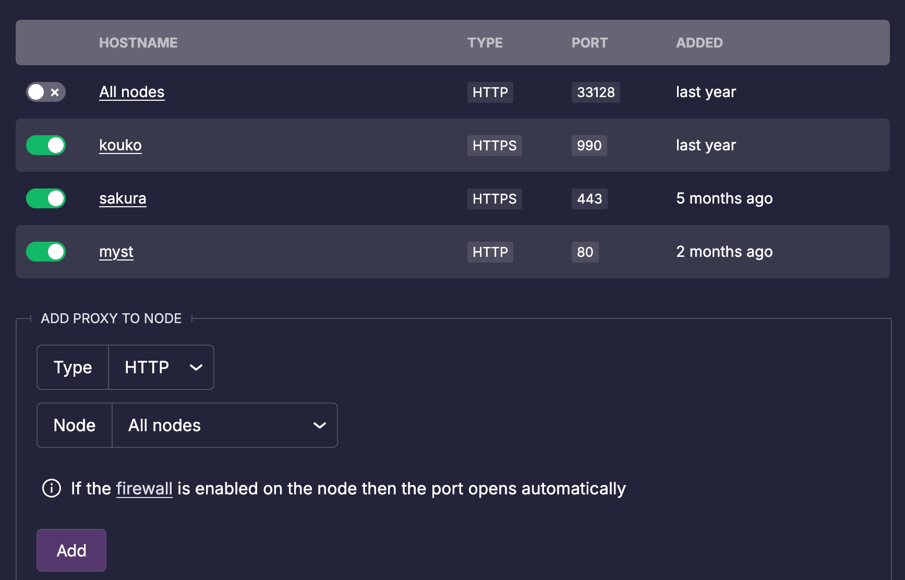Click the HOSTNAME column header
905x580 pixels.
138,43
